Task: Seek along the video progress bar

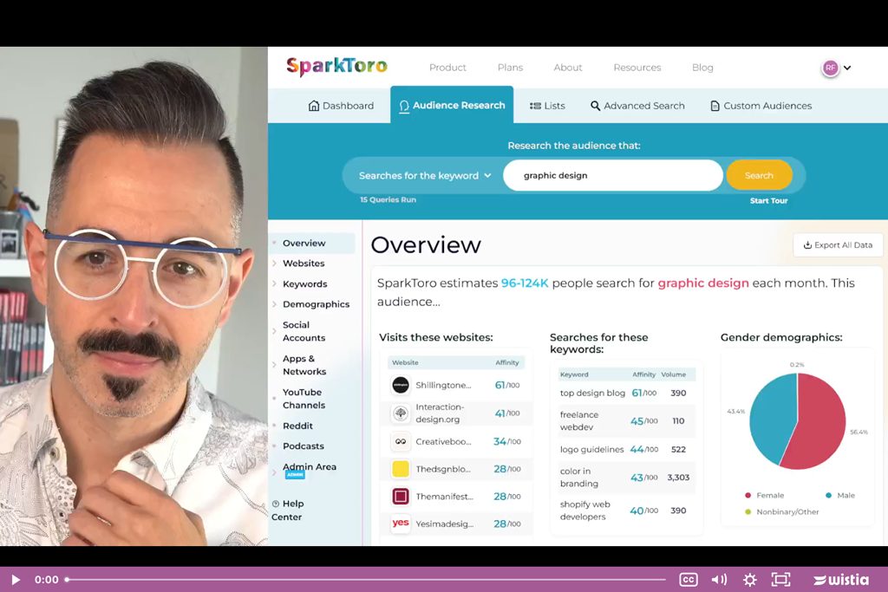Action: (364, 580)
